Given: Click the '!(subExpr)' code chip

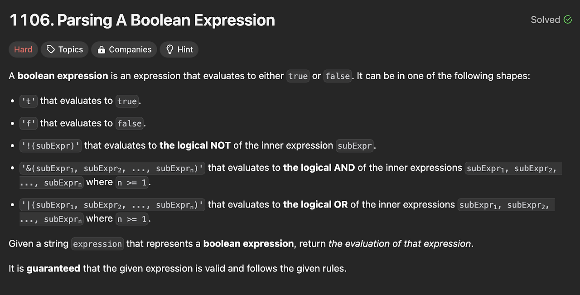Looking at the screenshot, I should (50, 145).
